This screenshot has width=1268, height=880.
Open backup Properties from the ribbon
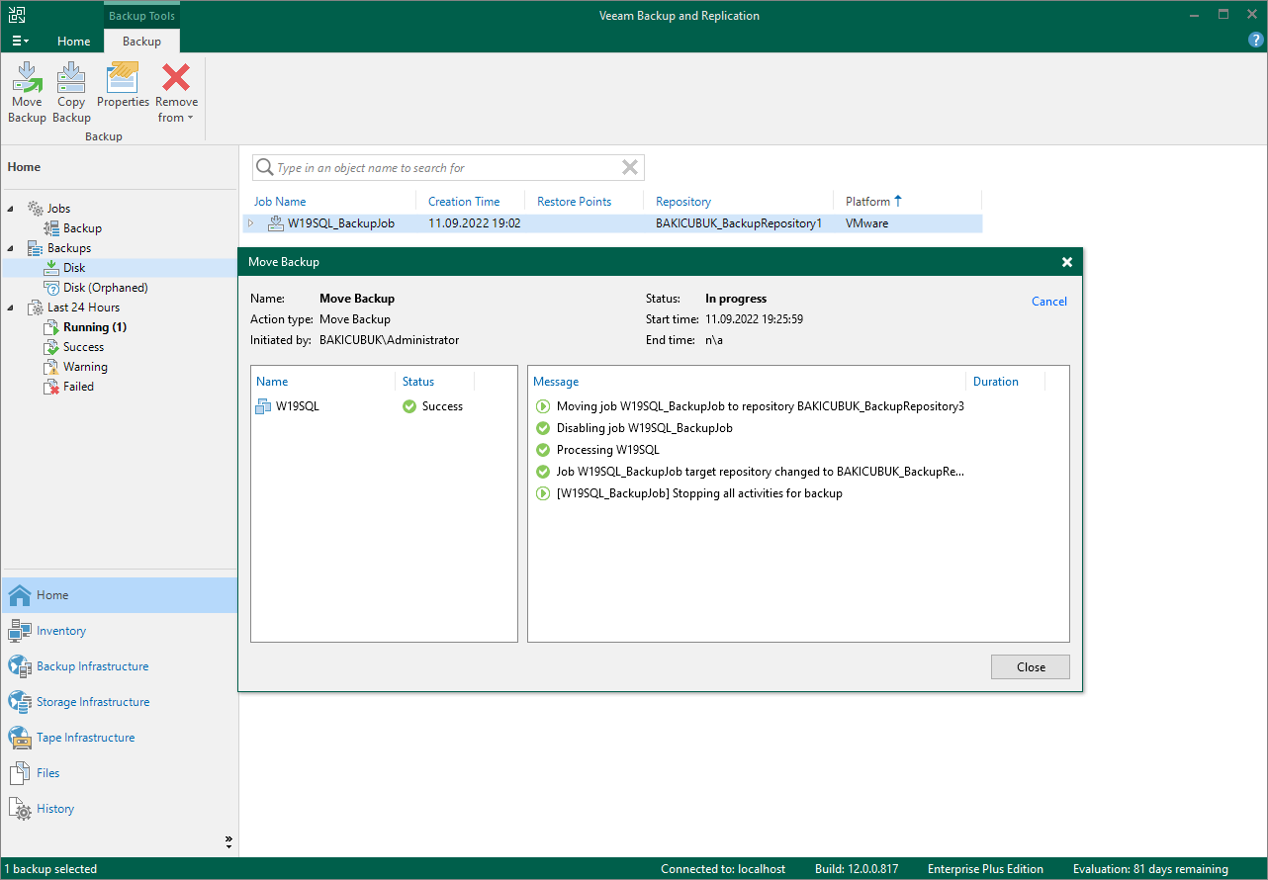click(123, 86)
